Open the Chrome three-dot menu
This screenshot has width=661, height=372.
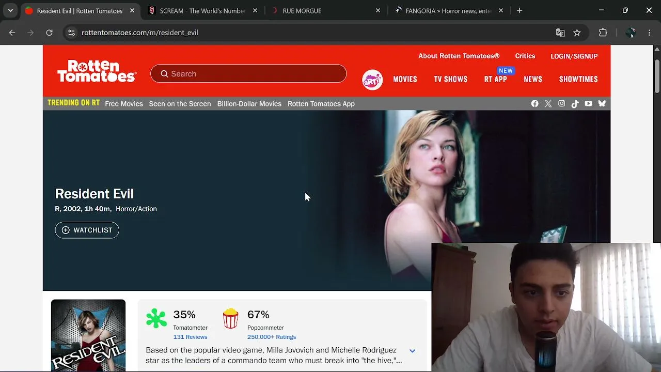coord(649,33)
